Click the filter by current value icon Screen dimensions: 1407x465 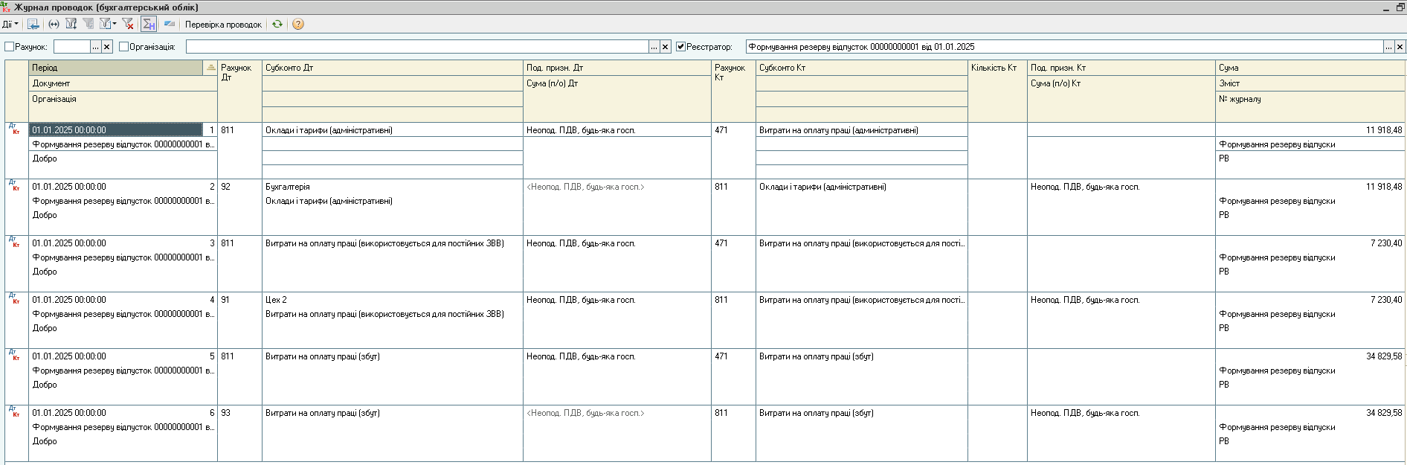coord(88,25)
